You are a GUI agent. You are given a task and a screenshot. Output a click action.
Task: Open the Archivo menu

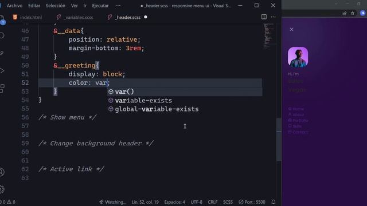(x=14, y=6)
